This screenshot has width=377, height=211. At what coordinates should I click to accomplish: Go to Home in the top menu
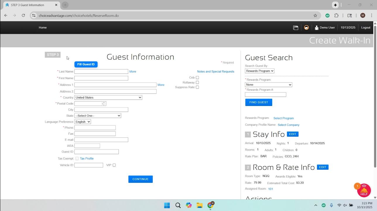[x=43, y=27]
